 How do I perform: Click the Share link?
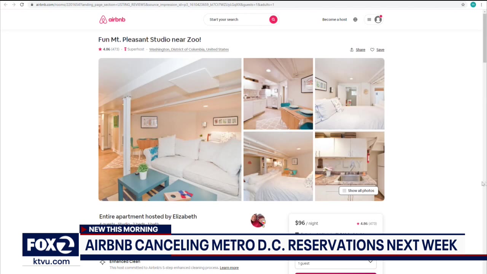(x=358, y=49)
